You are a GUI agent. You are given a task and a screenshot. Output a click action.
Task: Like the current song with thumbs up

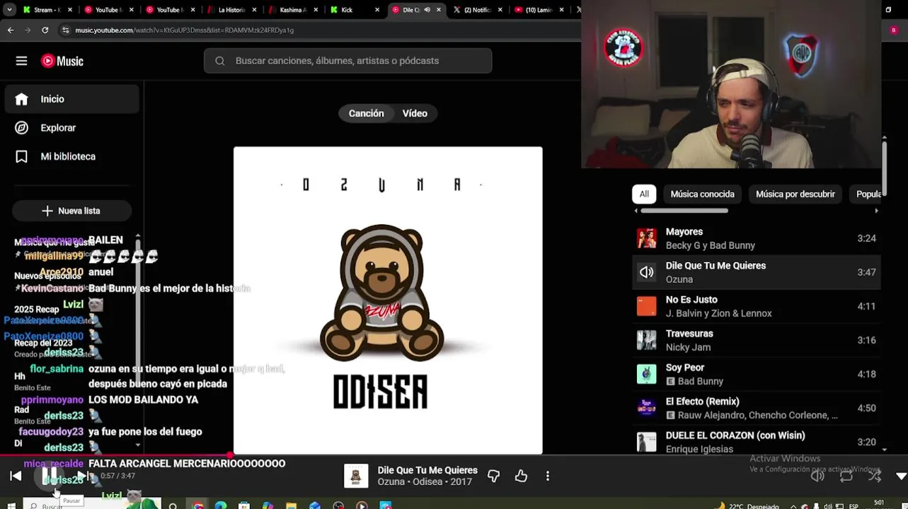click(x=521, y=476)
